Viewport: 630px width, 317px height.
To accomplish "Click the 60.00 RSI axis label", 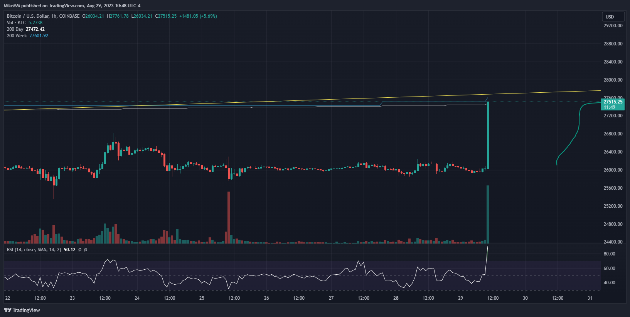I will 609,269.
